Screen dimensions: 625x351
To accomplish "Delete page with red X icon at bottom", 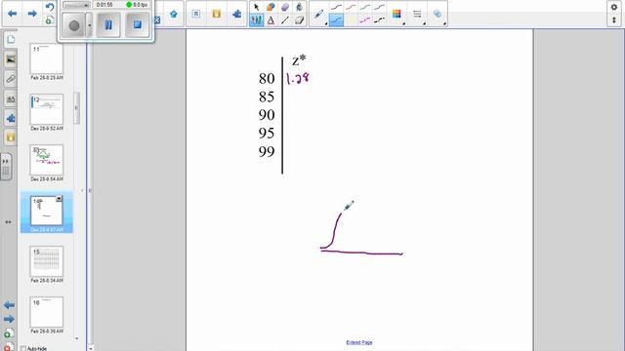I will [x=9, y=346].
